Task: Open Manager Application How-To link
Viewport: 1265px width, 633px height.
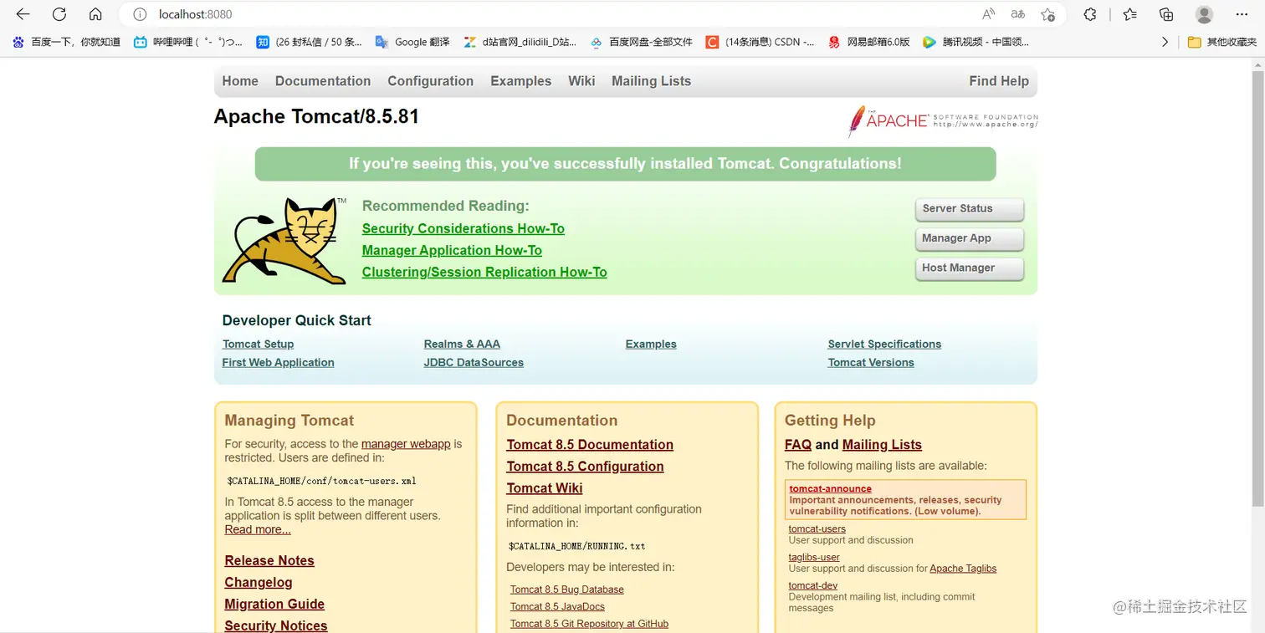Action: (x=452, y=250)
